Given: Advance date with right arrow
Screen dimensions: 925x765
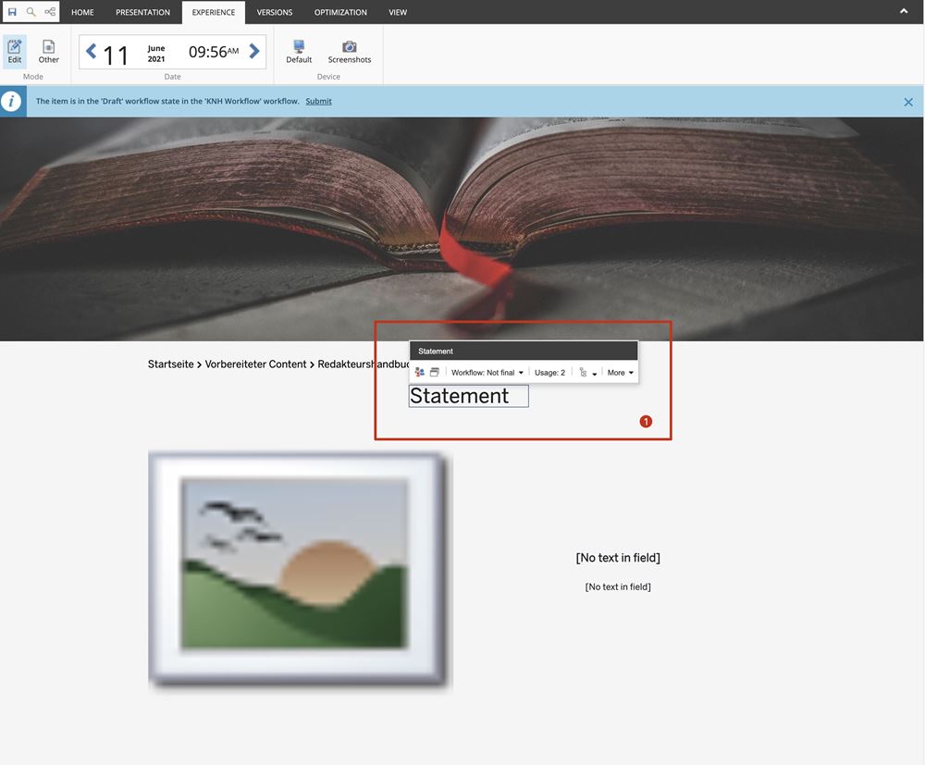Looking at the screenshot, I should [x=254, y=52].
